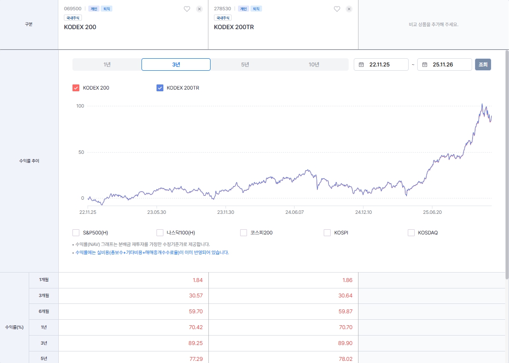Click chart x-axis label 23.05.30

click(157, 213)
